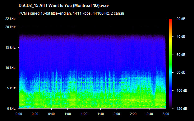Image resolution: width=194 pixels, height=121 pixels.
Task: Click the 15 kHz frequency axis label
Action: tap(10, 47)
